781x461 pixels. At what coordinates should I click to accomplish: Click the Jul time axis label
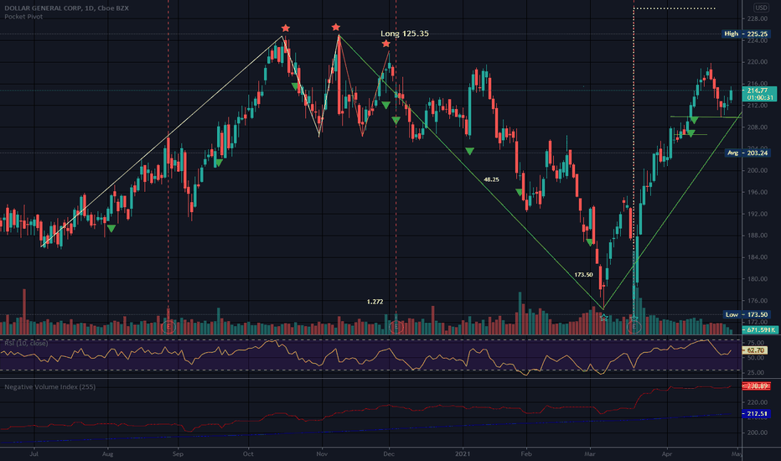coord(34,454)
